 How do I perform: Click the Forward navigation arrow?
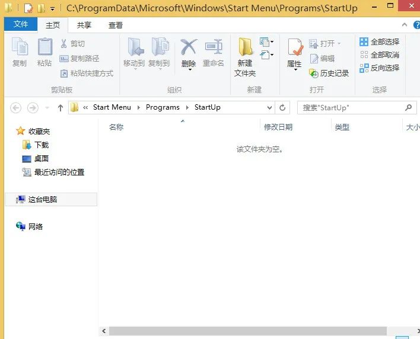pos(33,108)
